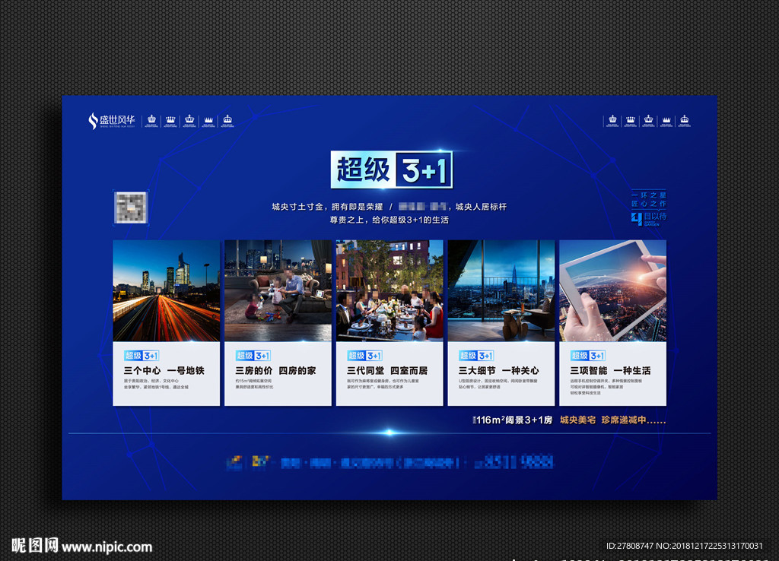779x561 pixels.
Task: Click the blurred QR code square
Action: 131,208
